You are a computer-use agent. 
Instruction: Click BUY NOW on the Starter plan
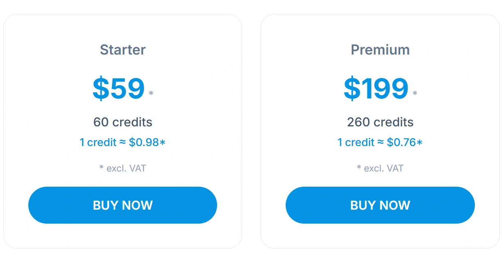(122, 205)
